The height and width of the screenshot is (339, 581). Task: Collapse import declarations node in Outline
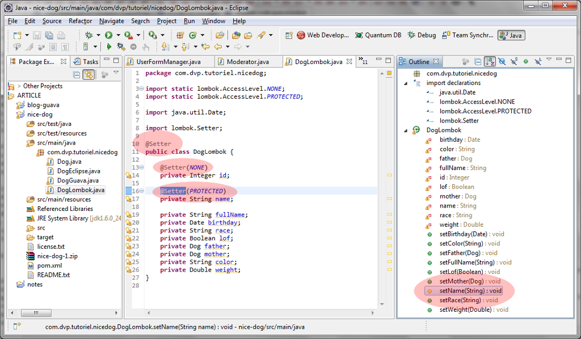406,83
